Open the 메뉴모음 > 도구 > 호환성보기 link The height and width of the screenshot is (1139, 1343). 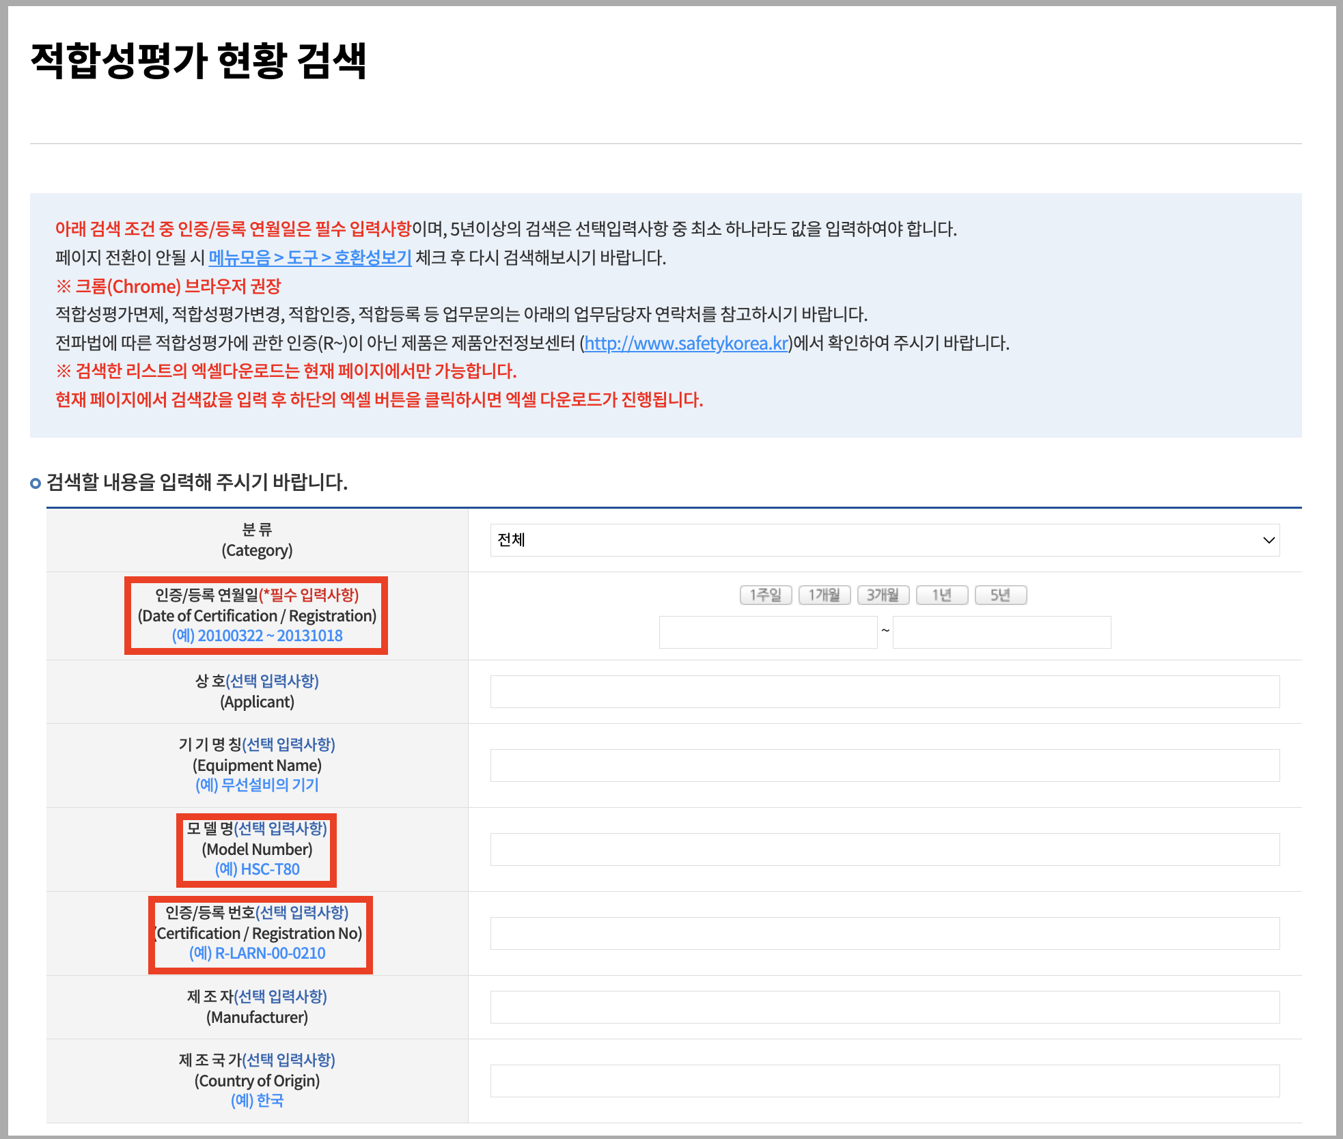point(309,257)
